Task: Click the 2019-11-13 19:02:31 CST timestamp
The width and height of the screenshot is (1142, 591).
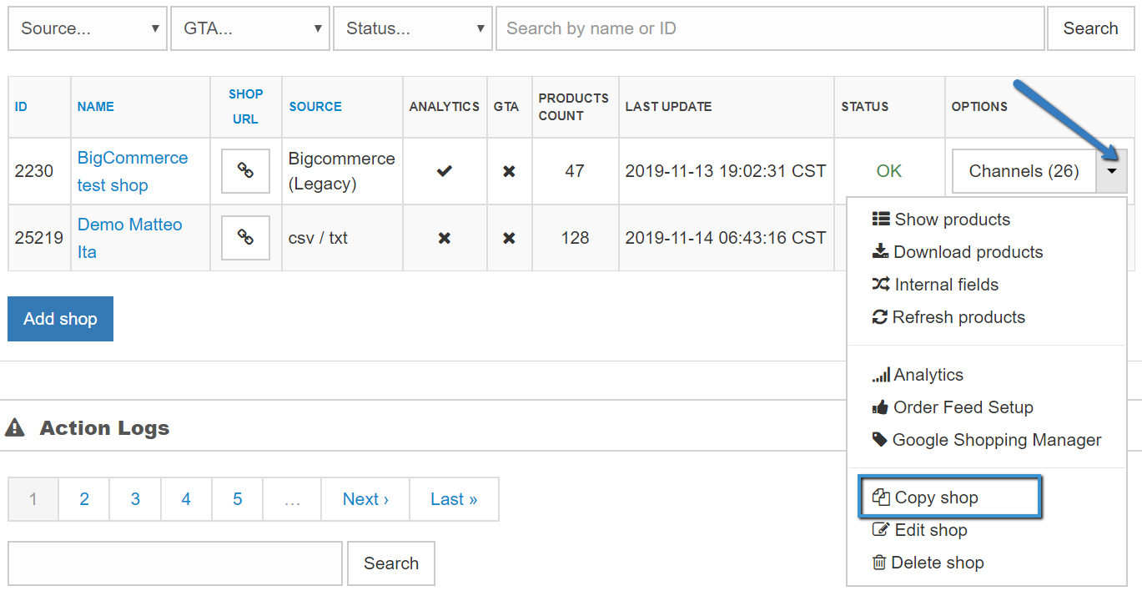Action: click(x=726, y=171)
